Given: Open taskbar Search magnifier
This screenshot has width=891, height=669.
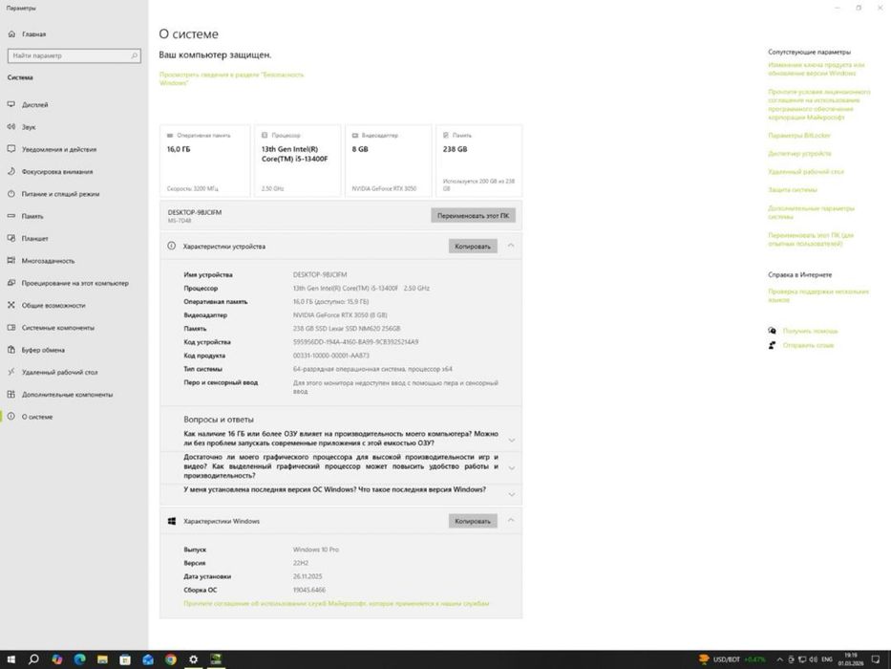Looking at the screenshot, I should point(33,659).
